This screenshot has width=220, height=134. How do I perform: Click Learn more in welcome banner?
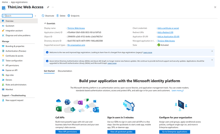click(148, 52)
